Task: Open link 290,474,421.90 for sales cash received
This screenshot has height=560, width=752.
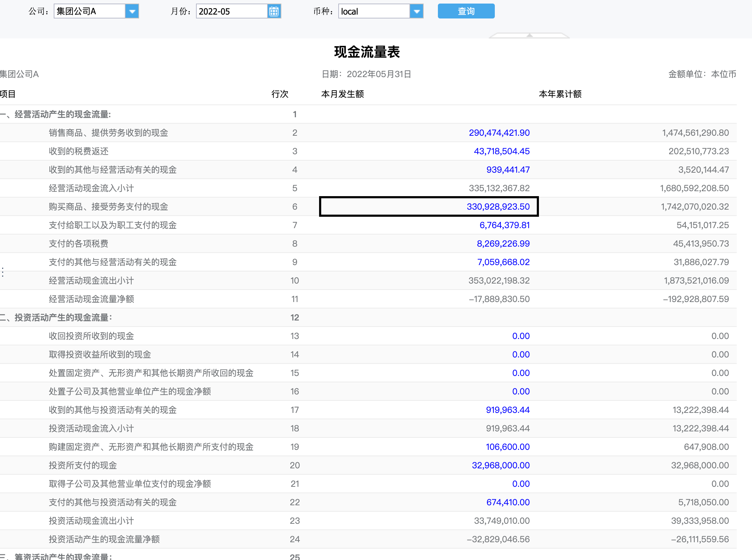Action: [499, 133]
